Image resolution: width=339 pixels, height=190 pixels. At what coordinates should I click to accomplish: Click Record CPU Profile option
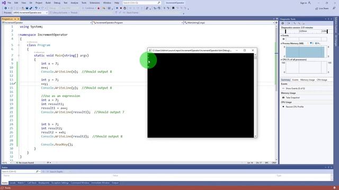coord(295,107)
